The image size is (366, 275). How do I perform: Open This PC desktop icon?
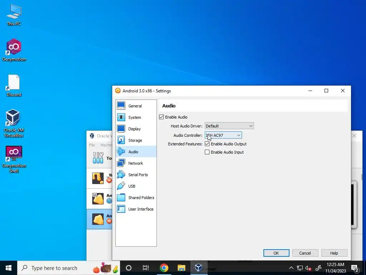14,15
